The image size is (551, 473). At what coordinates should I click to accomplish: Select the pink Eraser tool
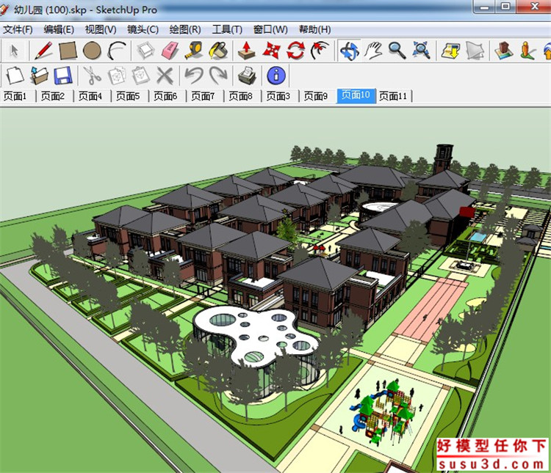pyautogui.click(x=170, y=51)
